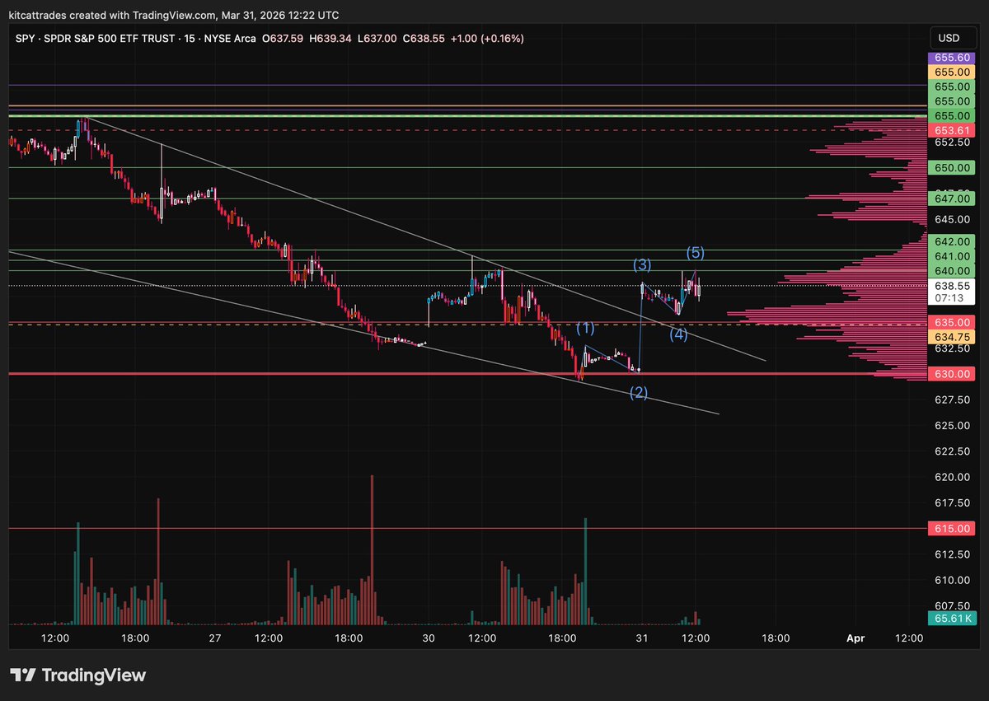Click the green 647.00 price label
Image resolution: width=989 pixels, height=701 pixels.
tap(951, 199)
